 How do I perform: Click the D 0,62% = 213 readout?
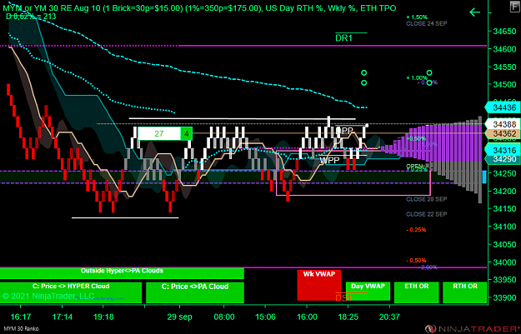(x=31, y=17)
